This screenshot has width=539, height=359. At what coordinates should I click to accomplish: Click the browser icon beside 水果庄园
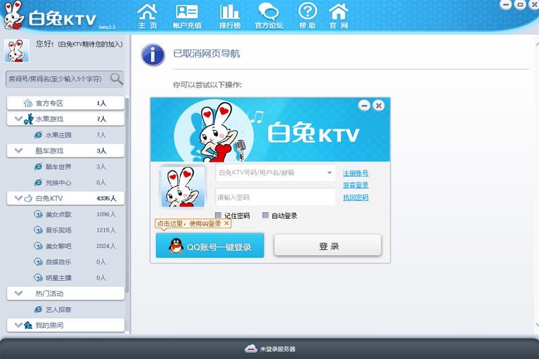[x=38, y=135]
